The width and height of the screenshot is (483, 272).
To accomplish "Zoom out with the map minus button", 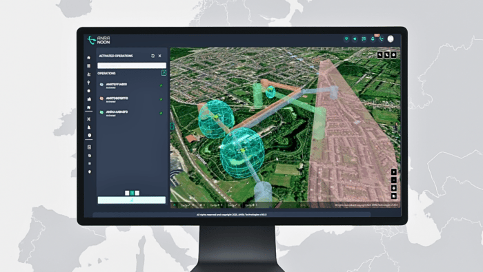I will point(394,180).
